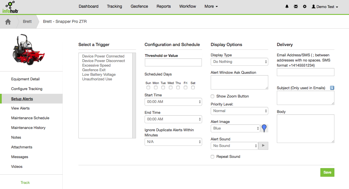Select Setup Alerts in sidebar
The width and height of the screenshot is (349, 189).
[x=31, y=99]
